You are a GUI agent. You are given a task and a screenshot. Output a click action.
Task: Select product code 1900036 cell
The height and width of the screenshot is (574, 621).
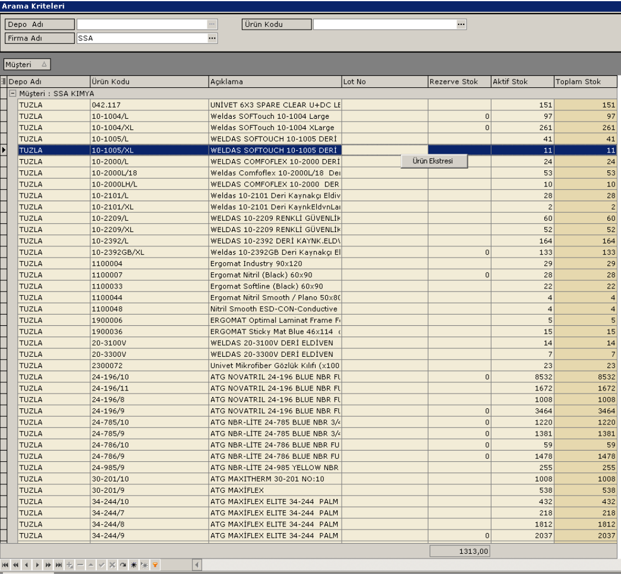[149, 331]
